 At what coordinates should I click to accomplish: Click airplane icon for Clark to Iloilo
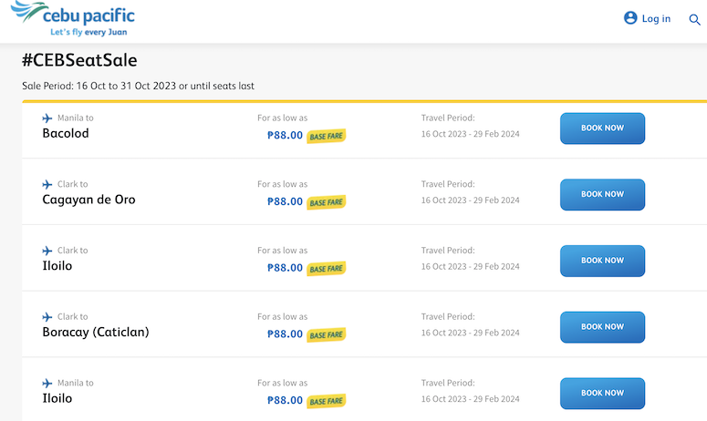point(47,251)
